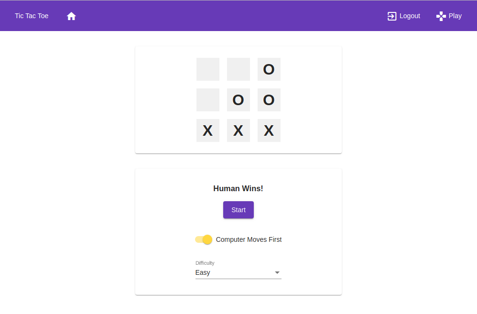Click the Tic Tac Toe title link
The width and height of the screenshot is (477, 314).
coord(32,16)
